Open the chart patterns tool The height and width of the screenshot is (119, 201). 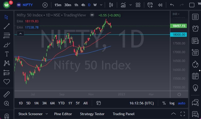pyautogui.click(x=7, y=63)
